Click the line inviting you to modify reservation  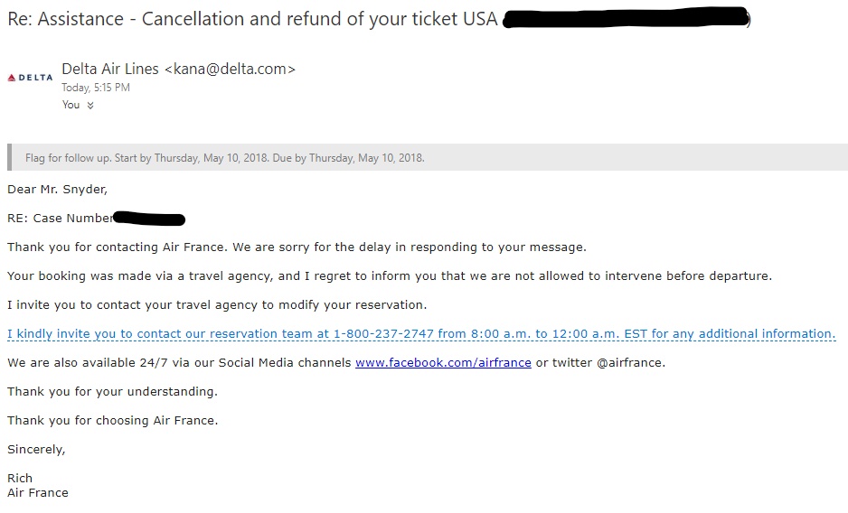[217, 305]
